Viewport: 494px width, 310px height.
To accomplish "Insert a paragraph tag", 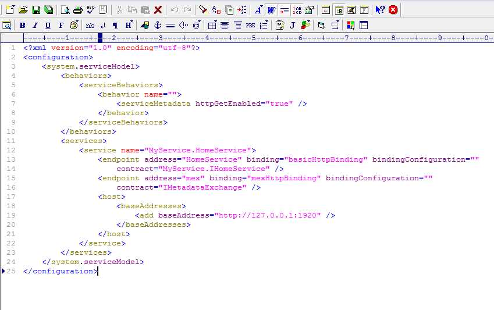I will coord(115,26).
